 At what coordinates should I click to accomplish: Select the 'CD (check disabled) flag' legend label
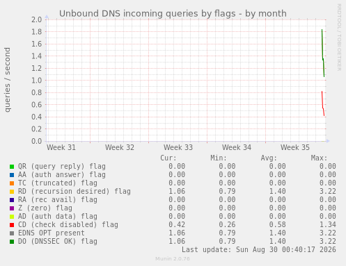(68, 225)
